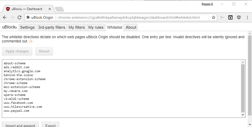This screenshot has height=127, width=252.
Task: Open the About tab
Action: coord(131,27)
